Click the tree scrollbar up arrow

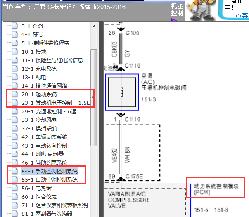tap(94, 26)
